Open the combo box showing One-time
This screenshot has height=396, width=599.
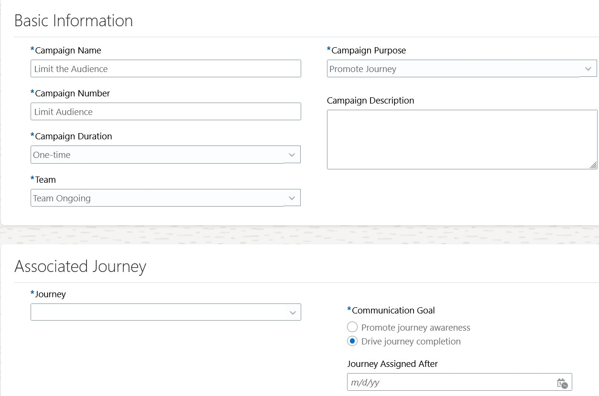coord(158,155)
